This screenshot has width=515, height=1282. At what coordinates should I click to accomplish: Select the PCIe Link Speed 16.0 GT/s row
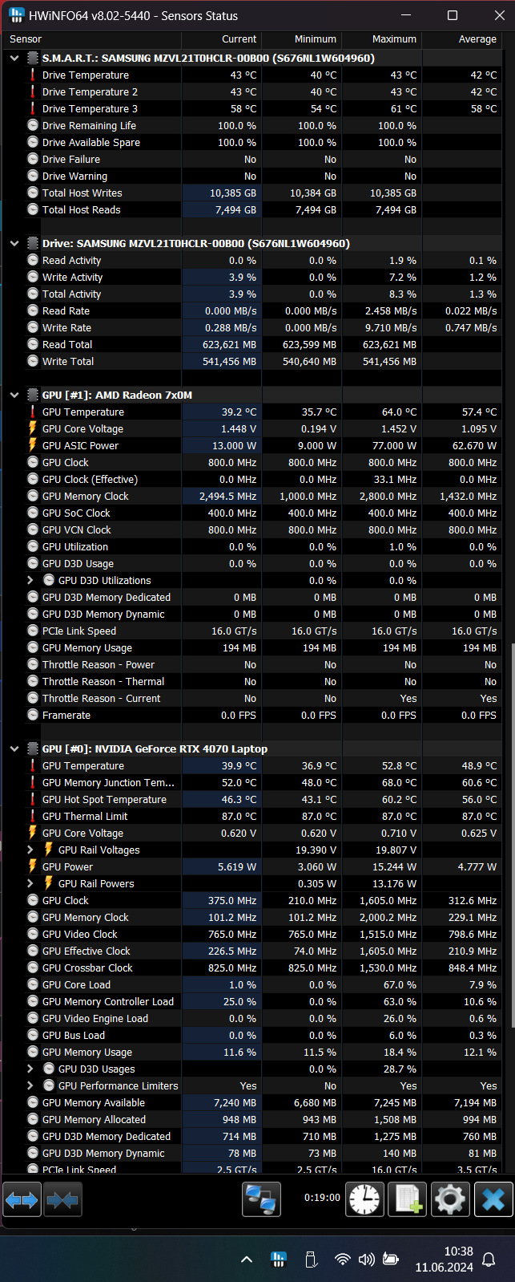click(251, 631)
